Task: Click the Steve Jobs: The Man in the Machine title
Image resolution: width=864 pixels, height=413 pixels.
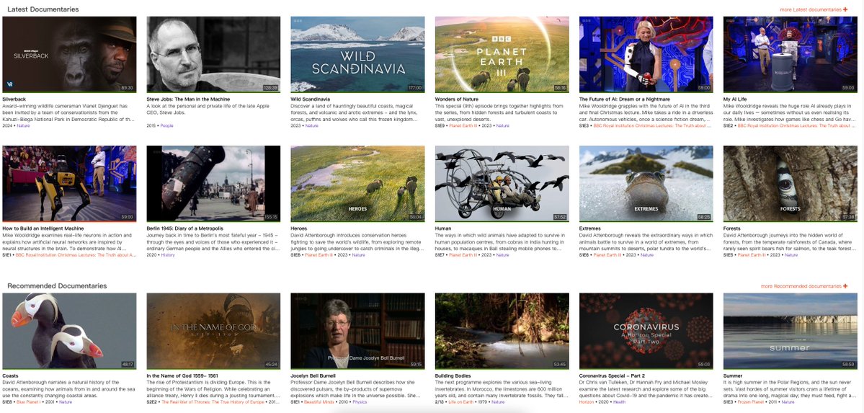Action: click(189, 99)
